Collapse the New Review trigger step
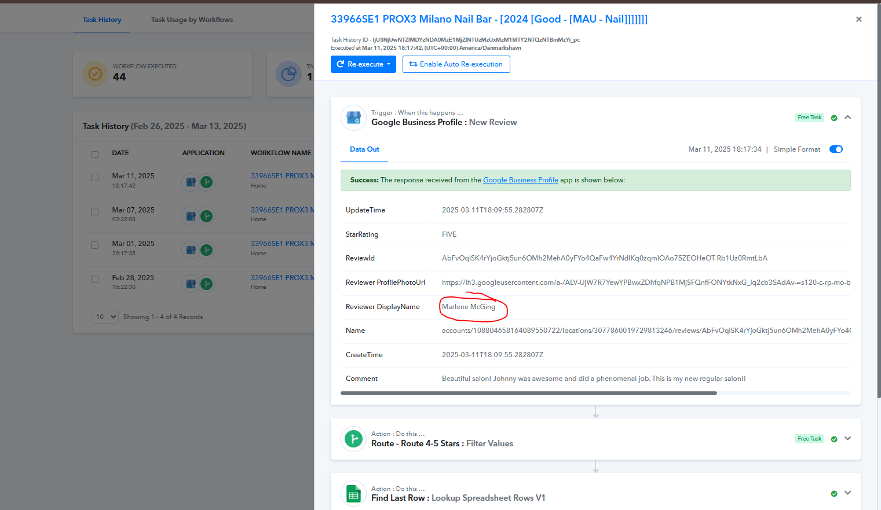 (x=848, y=118)
